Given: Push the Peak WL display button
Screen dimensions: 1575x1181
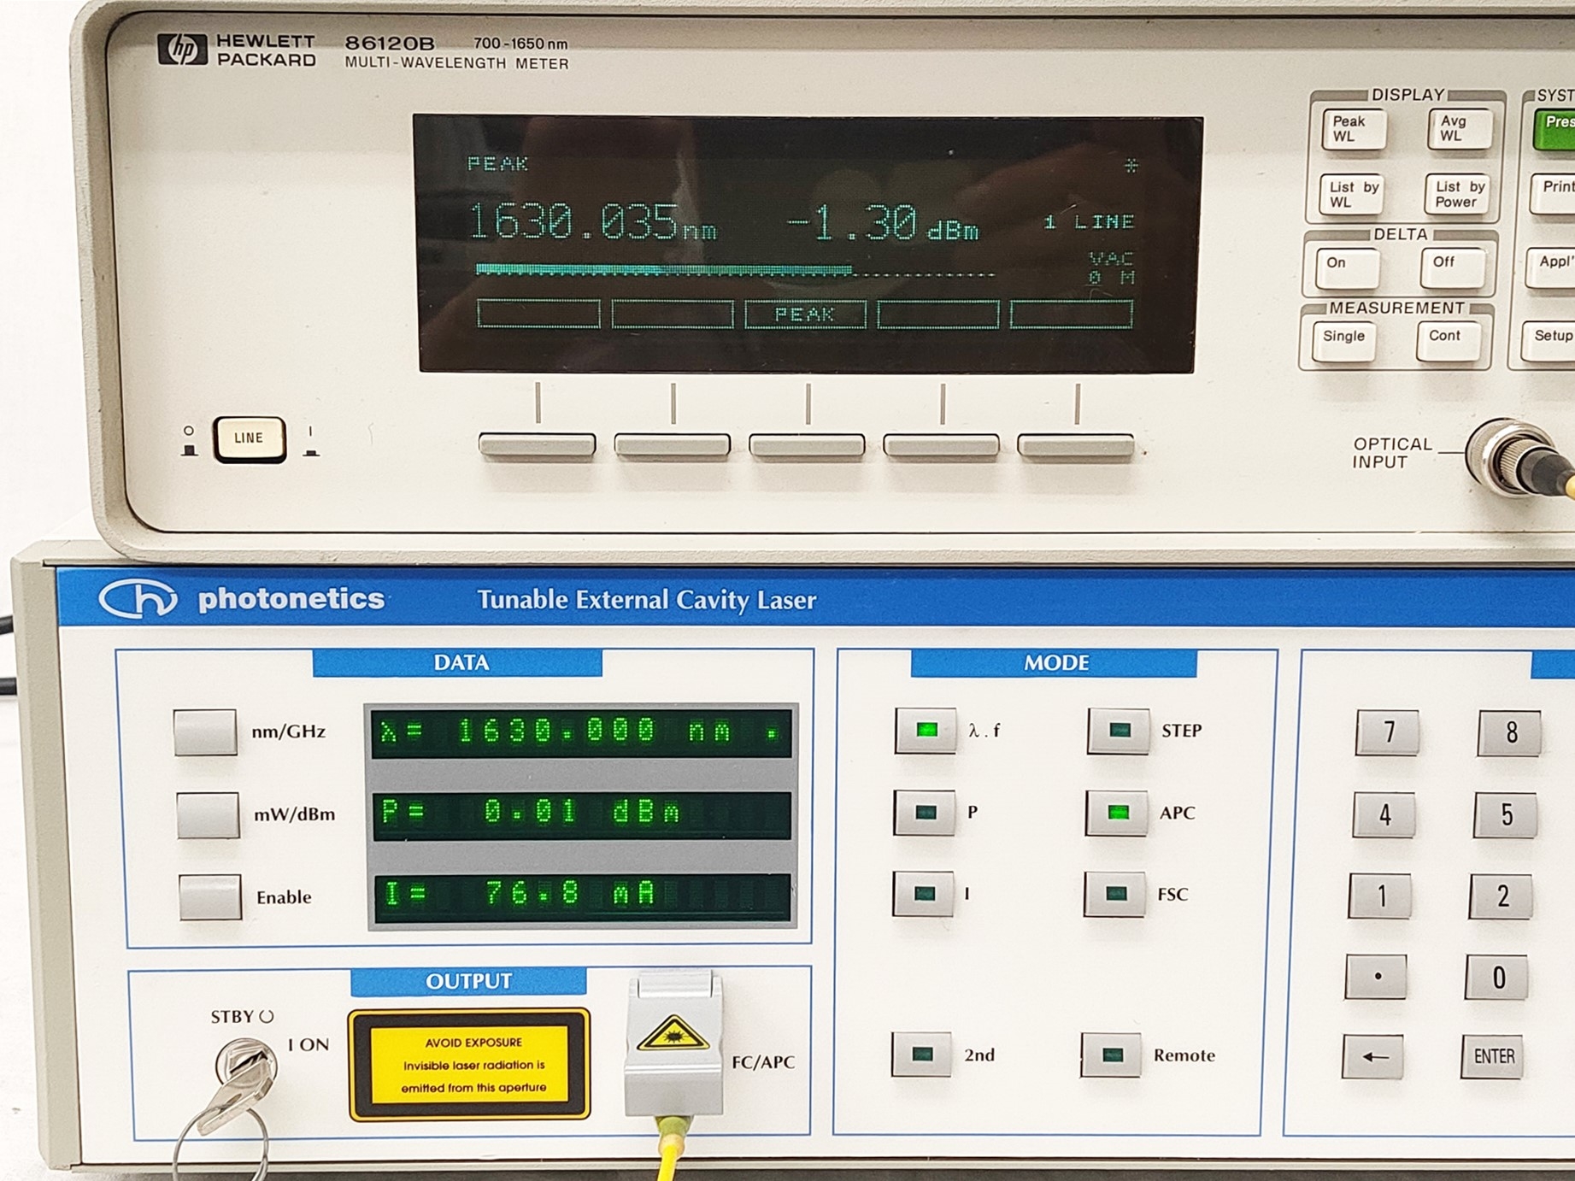Looking at the screenshot, I should [1354, 130].
